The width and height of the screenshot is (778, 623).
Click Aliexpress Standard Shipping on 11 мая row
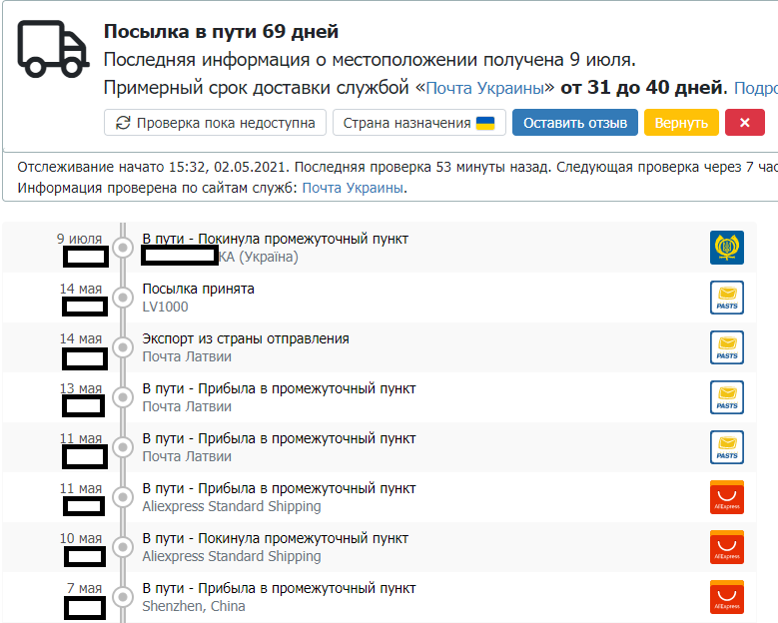pos(232,506)
